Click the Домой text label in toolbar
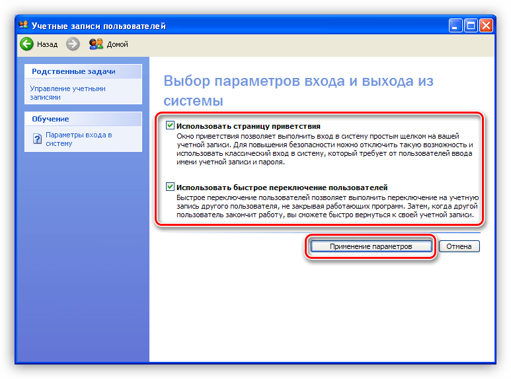The height and width of the screenshot is (379, 511). tap(117, 44)
